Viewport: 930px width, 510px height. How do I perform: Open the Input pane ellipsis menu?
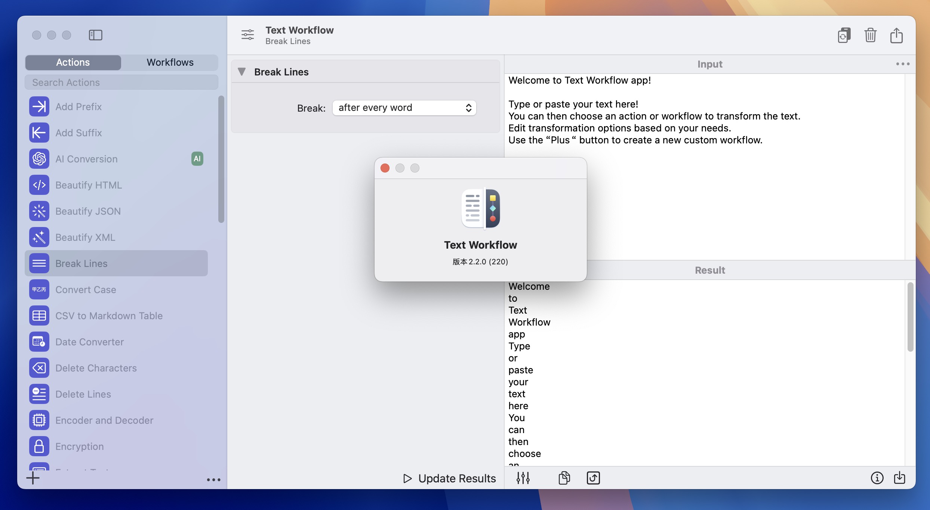click(903, 64)
